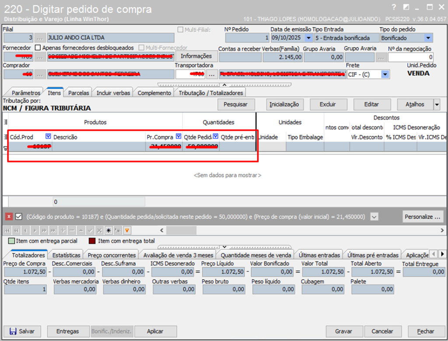
Task: Open the Pr.Compra column filter icon
Action: (x=178, y=137)
